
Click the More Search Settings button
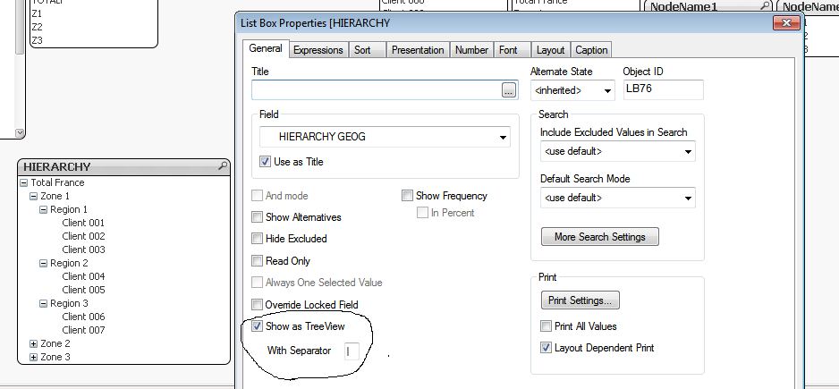(599, 237)
